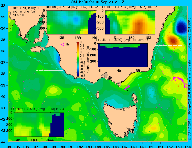This screenshot has width=192, height=148.
Task: Open the lat=-41 temperature section inset
Action: pyautogui.click(x=39, y=125)
